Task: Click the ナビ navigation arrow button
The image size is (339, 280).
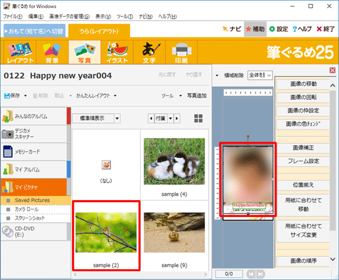Action: (x=232, y=29)
